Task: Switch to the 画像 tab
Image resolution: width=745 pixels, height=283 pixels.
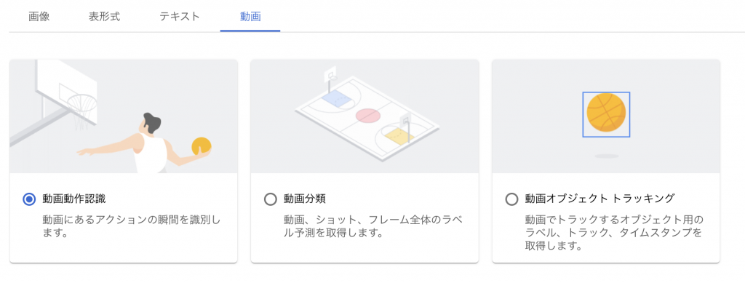Action: pos(39,17)
